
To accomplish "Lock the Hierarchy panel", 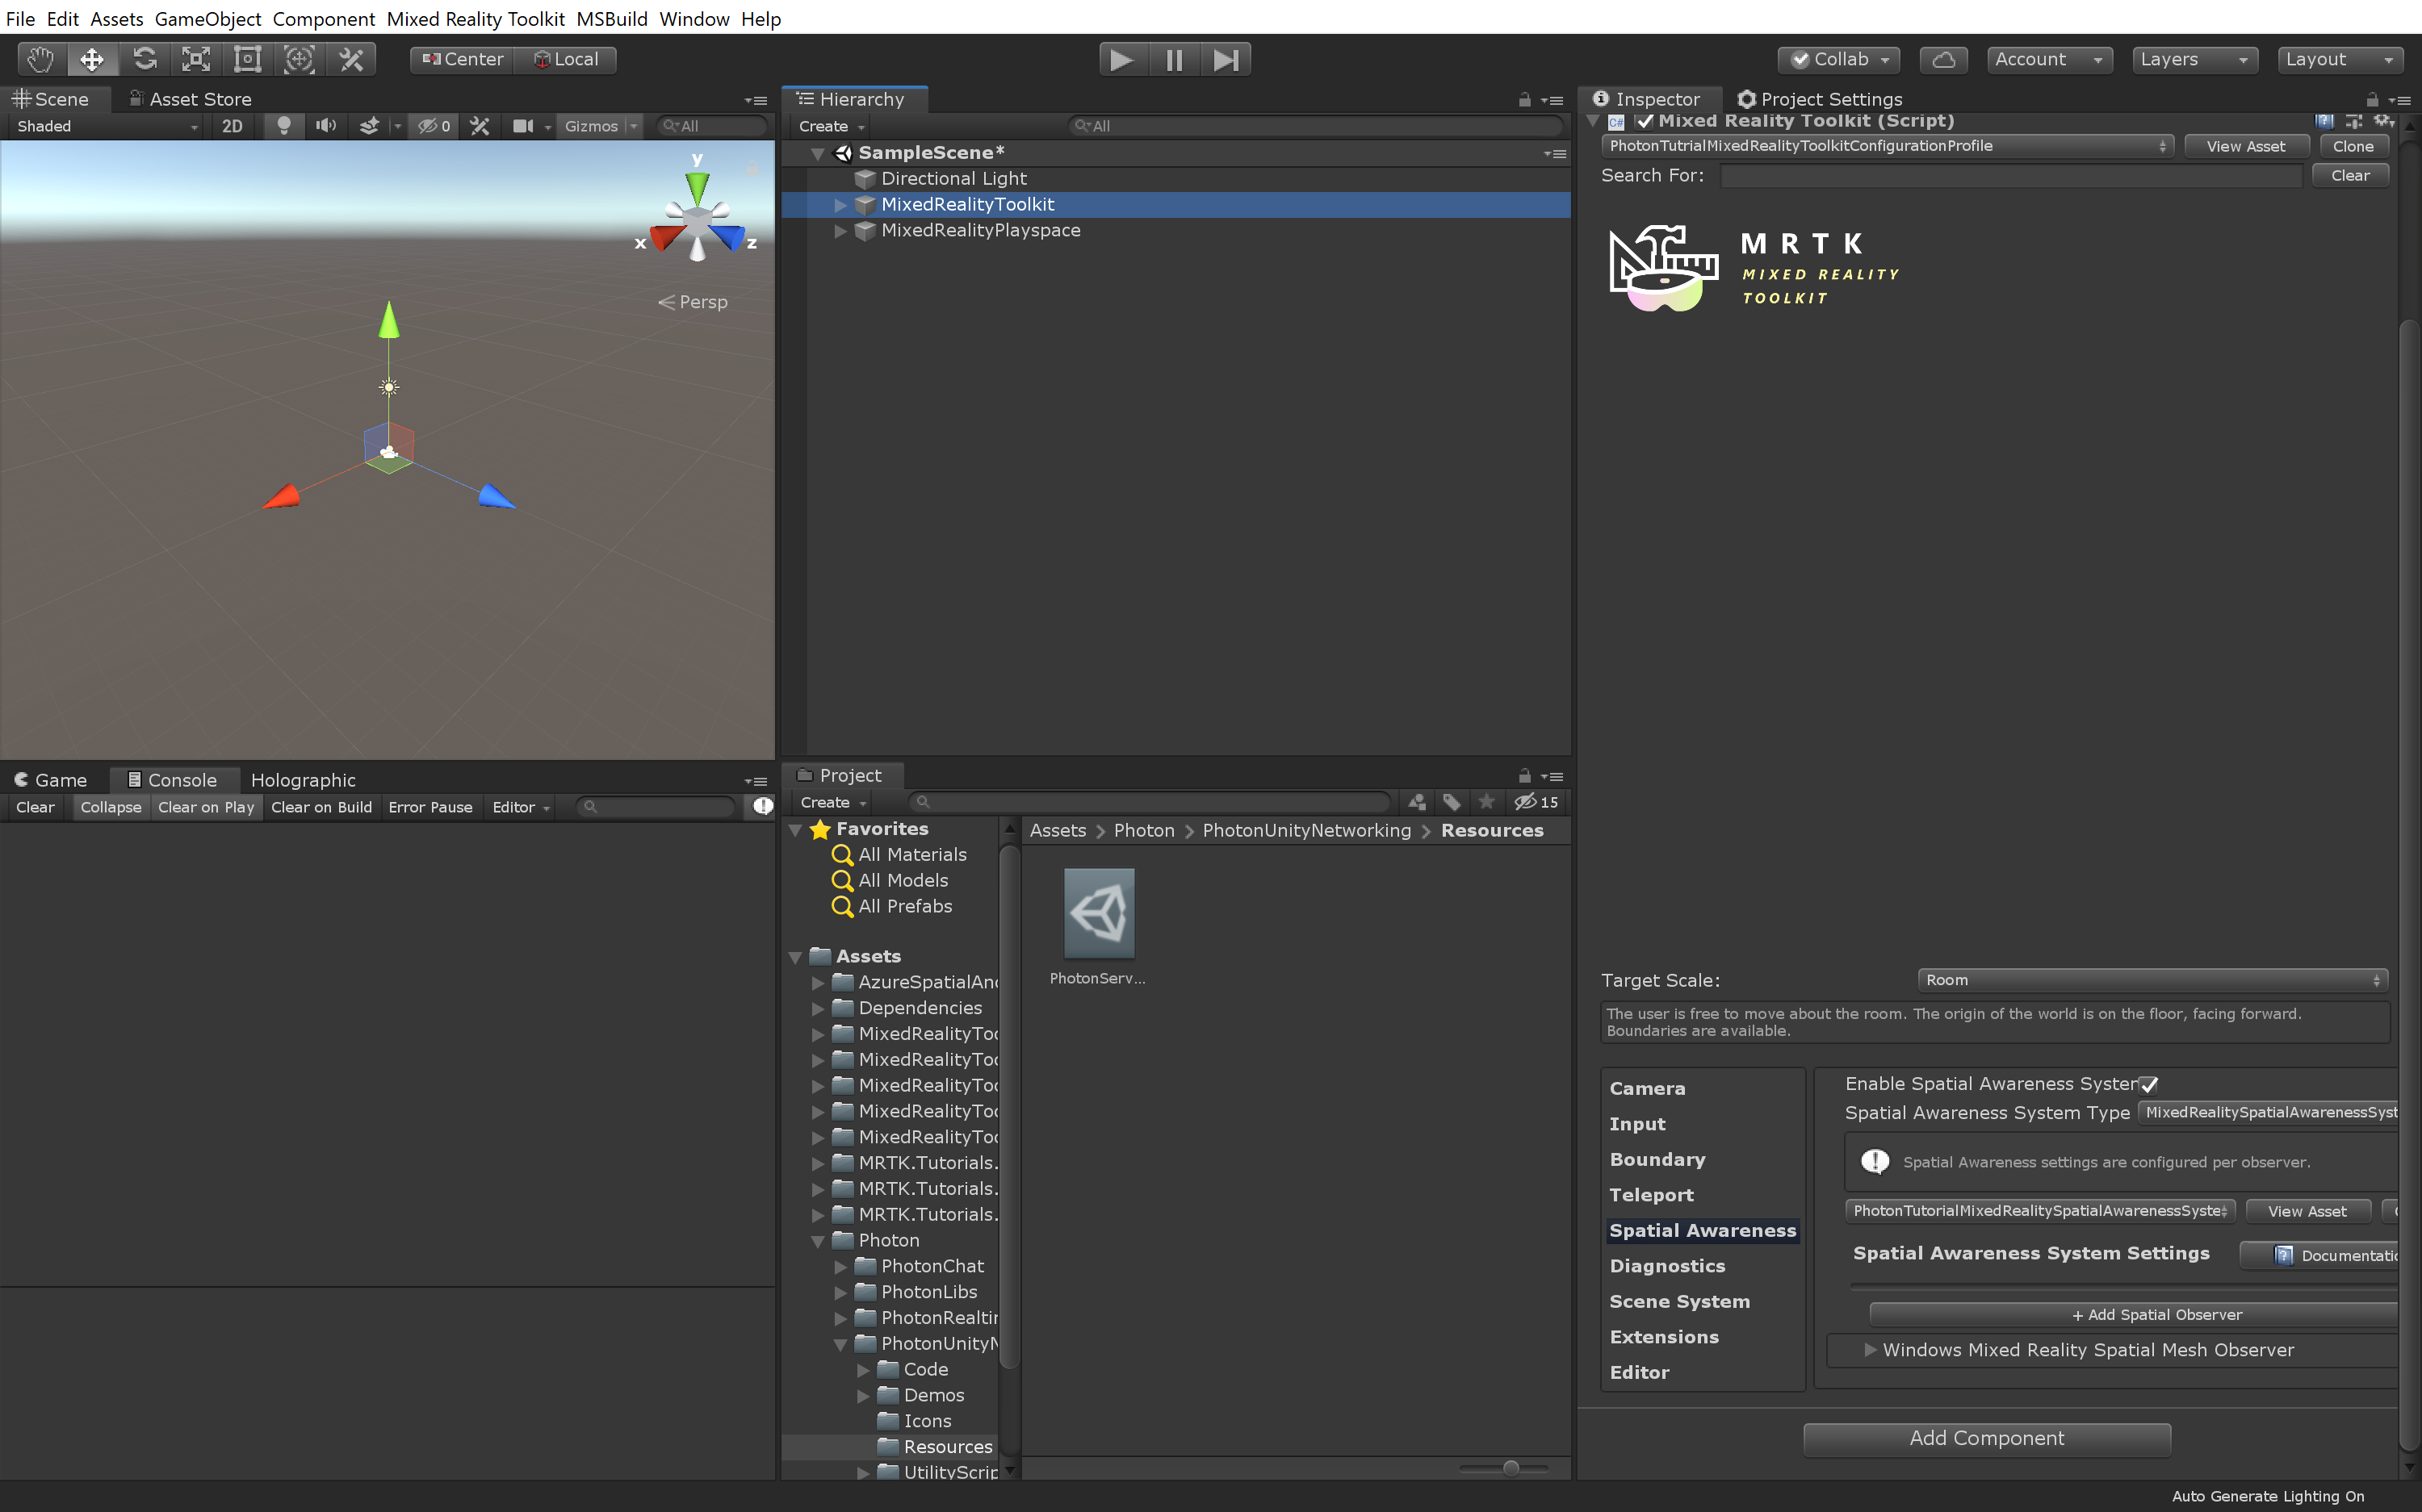I will 1523,100.
